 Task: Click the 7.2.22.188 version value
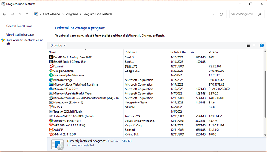215,66
